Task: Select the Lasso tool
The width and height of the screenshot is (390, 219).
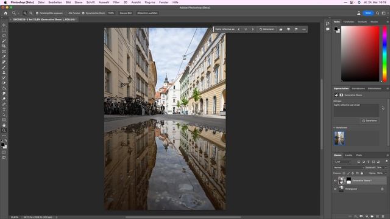Action: click(4, 35)
